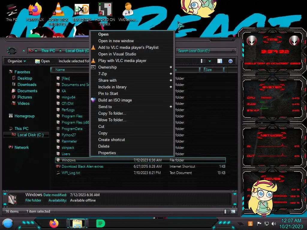Open the Python27 folder
This screenshot has width=307, height=230.
(x=69, y=135)
